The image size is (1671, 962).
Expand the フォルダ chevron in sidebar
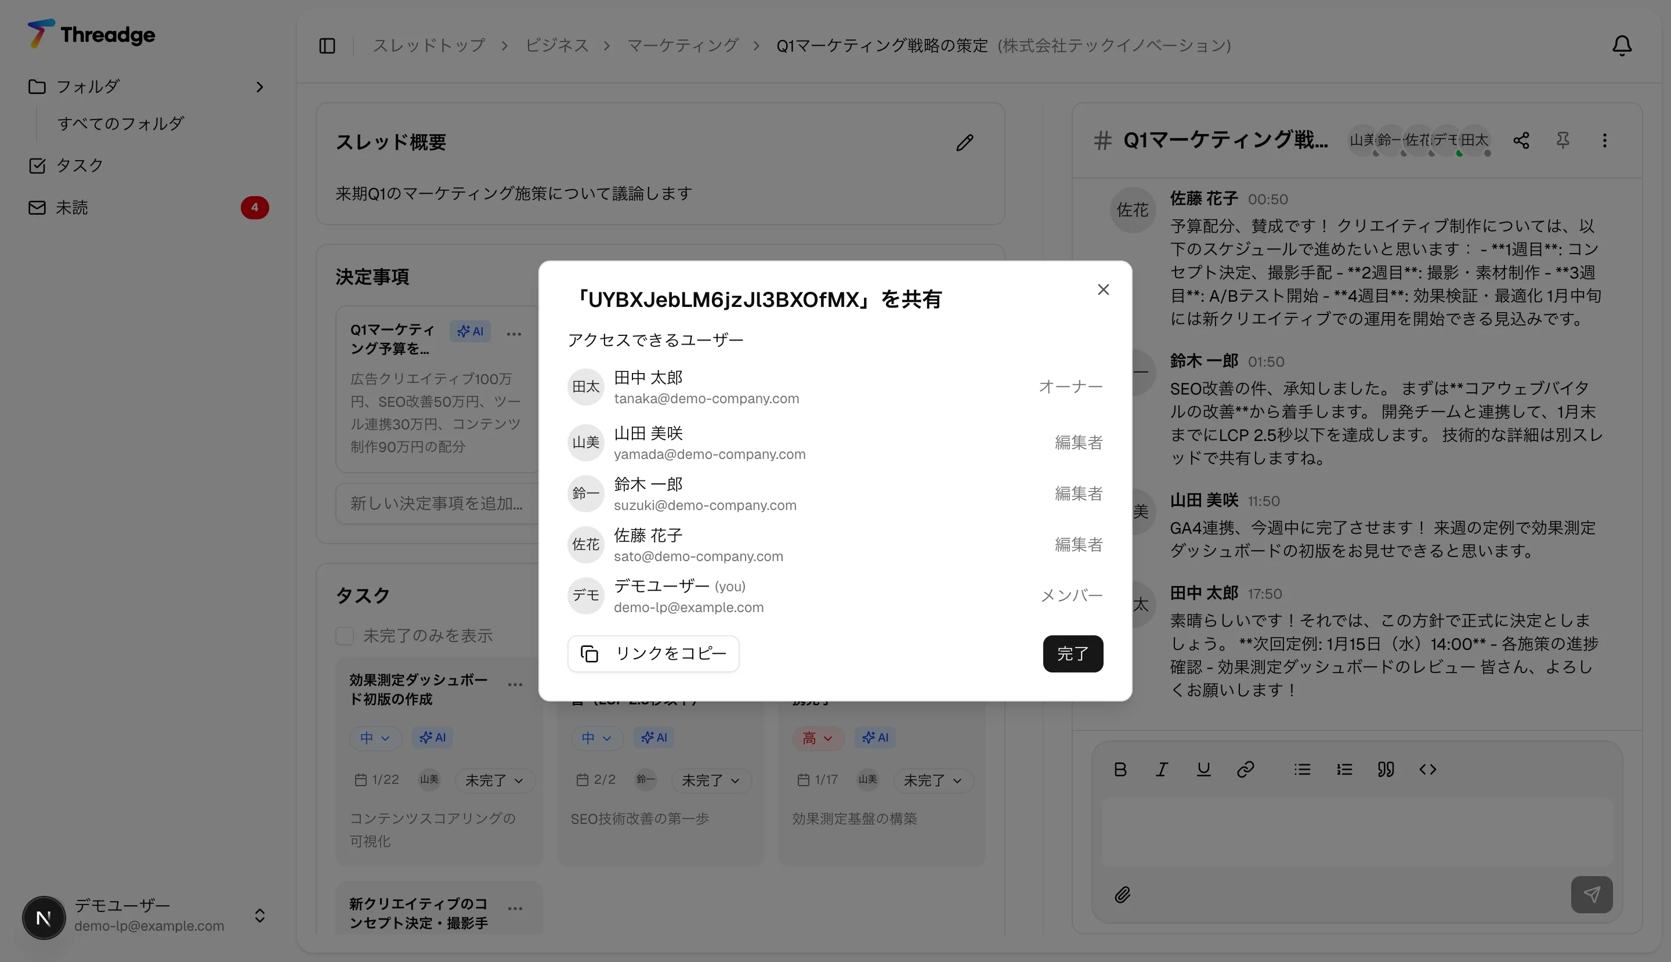(260, 87)
